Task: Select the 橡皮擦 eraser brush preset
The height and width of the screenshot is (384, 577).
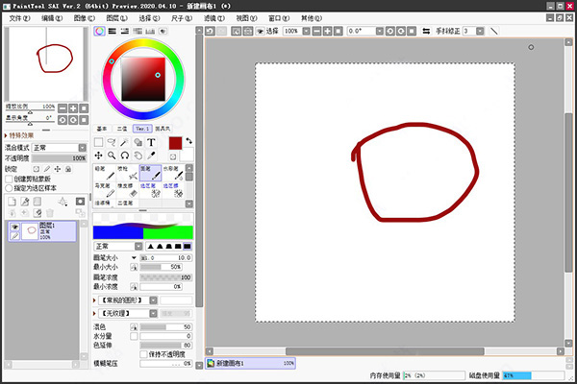Action: click(128, 190)
